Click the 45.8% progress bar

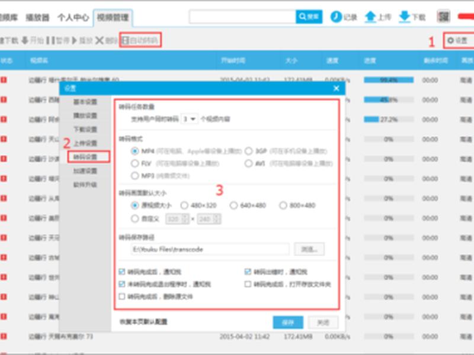click(x=389, y=99)
